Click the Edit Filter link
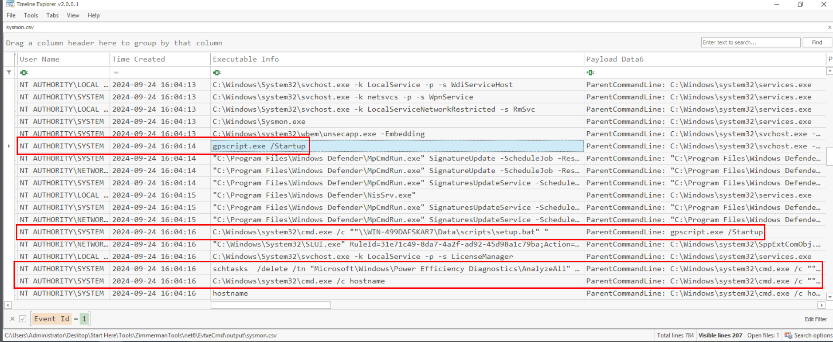833x342 pixels. pyautogui.click(x=815, y=319)
